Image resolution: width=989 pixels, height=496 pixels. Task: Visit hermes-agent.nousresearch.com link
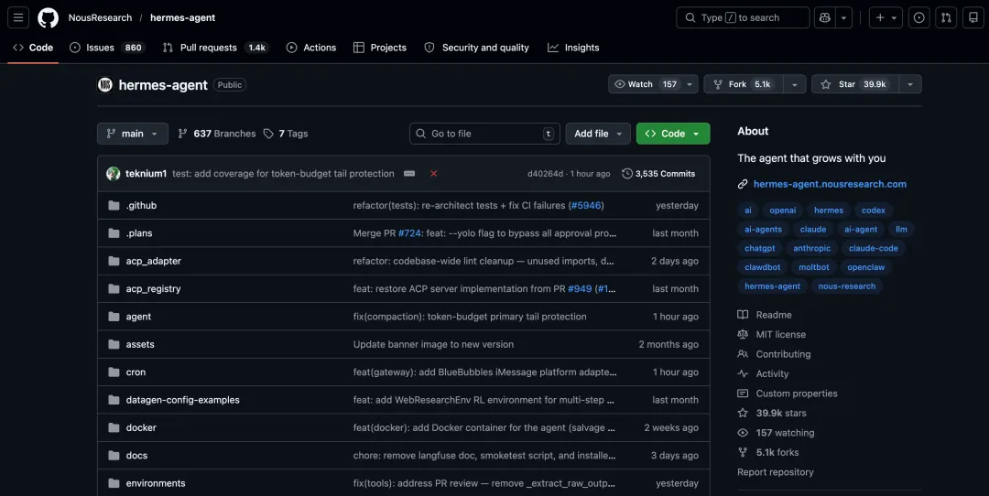tap(830, 184)
